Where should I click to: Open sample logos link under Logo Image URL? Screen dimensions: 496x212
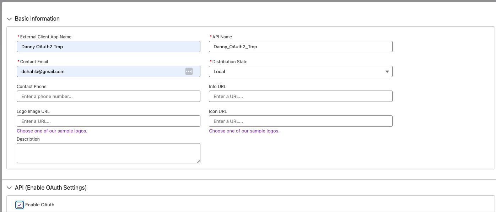point(52,131)
